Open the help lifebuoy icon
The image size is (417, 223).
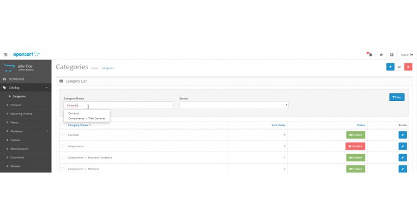392,55
